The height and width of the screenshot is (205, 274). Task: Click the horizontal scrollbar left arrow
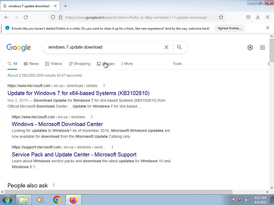[2, 192]
